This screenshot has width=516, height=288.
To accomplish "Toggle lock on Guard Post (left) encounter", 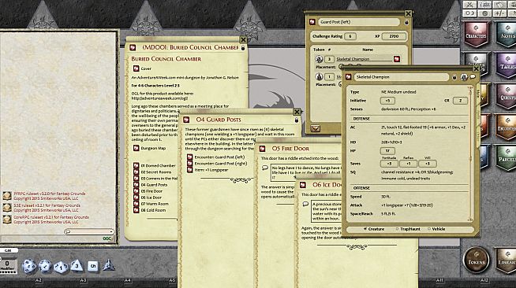I will click(406, 22).
